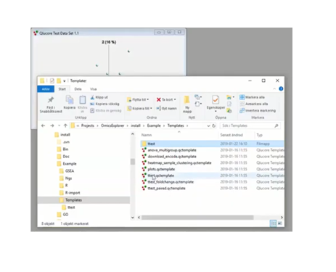Click the horizontal scrollbar in the file list
This screenshot has height=272, width=336.
pos(197,218)
